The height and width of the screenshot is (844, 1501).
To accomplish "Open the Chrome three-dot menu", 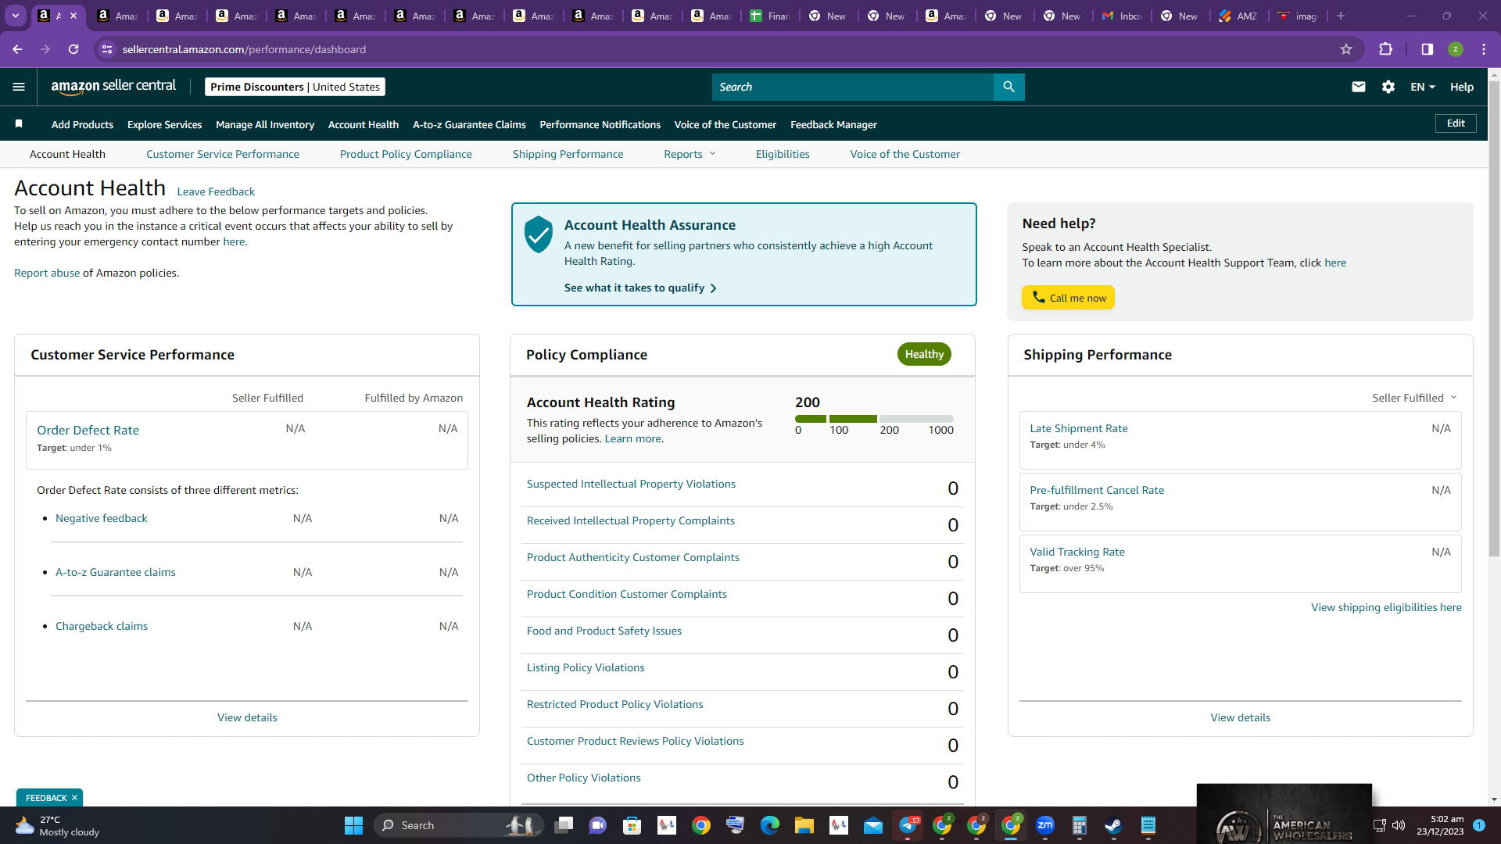I will pyautogui.click(x=1484, y=49).
